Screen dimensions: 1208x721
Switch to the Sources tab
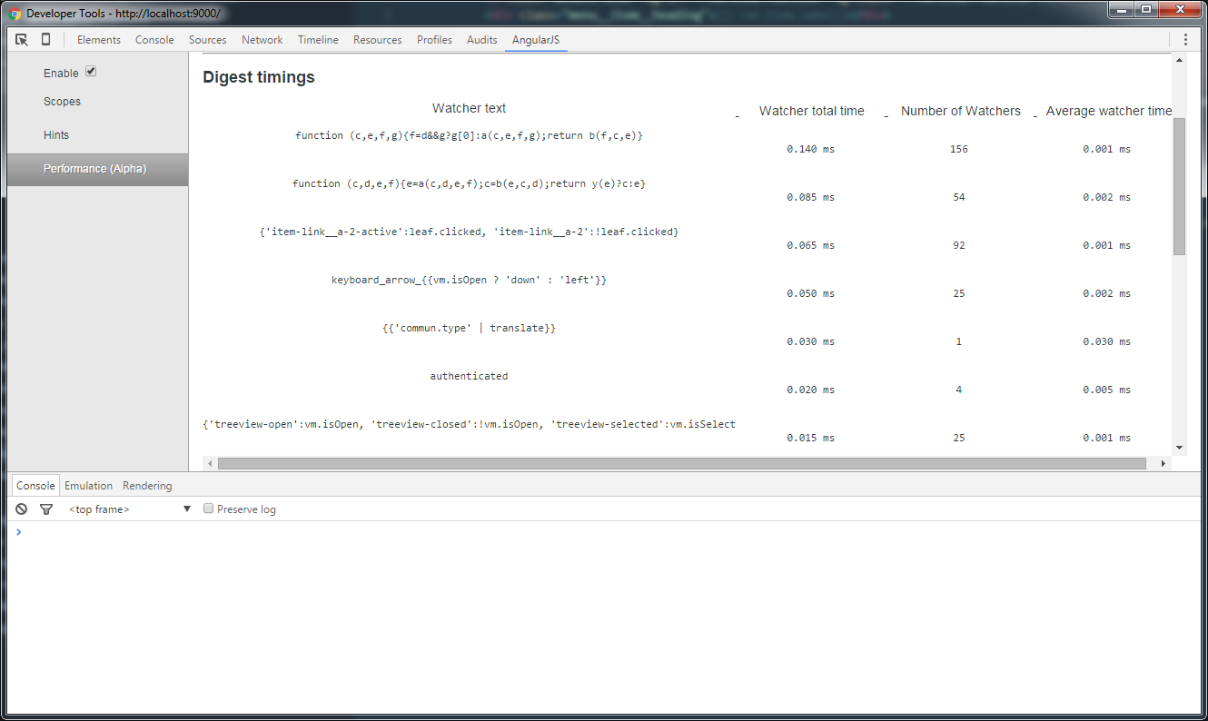(208, 40)
